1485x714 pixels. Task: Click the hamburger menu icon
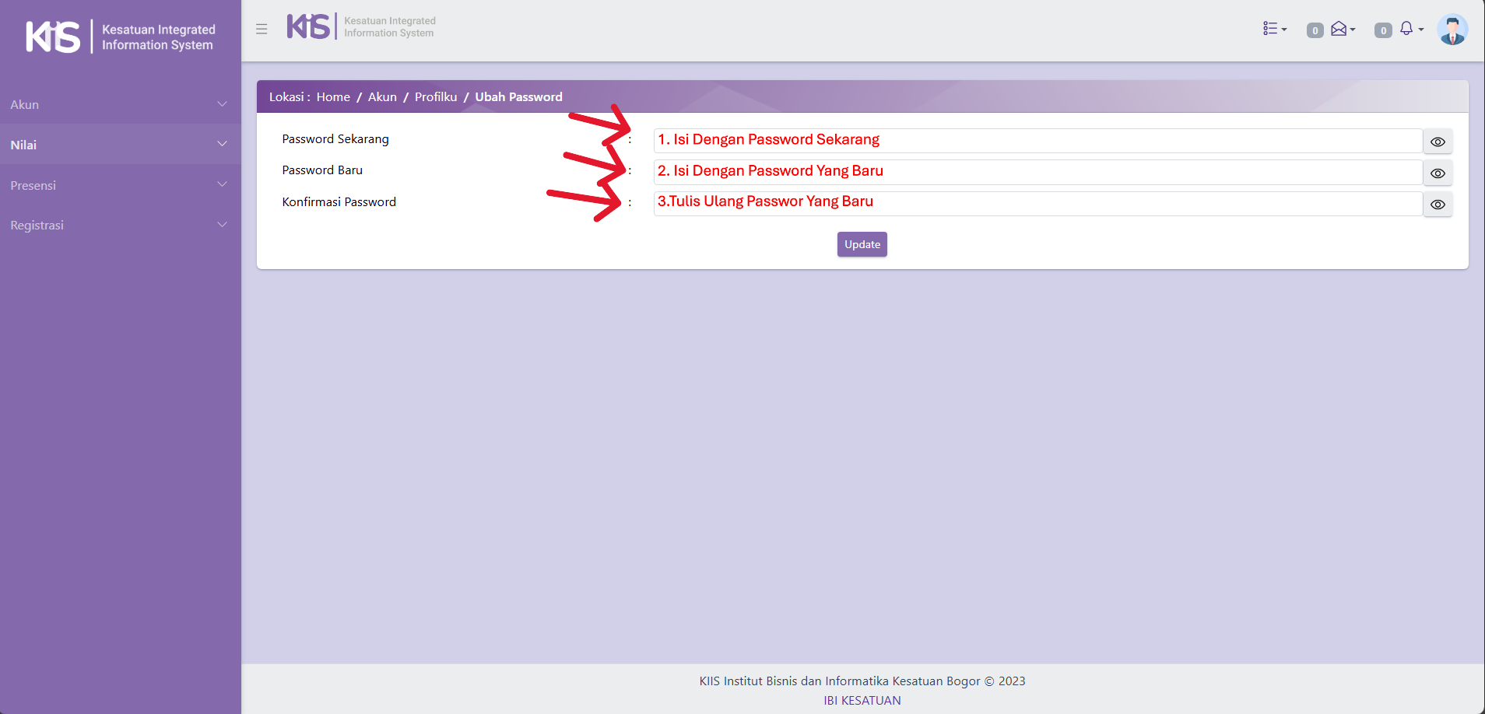pos(262,29)
